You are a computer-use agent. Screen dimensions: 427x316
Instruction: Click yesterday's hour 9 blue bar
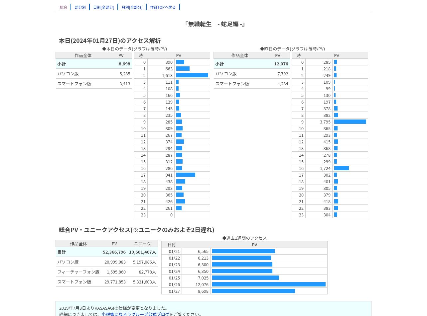(350, 122)
